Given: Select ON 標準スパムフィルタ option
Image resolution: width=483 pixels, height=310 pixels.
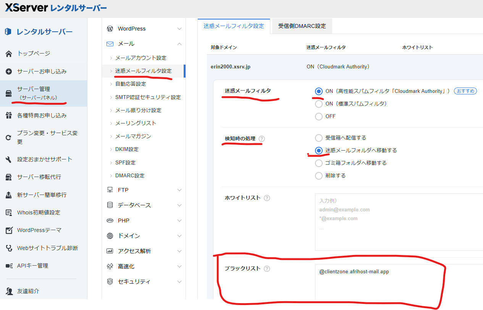Looking at the screenshot, I should click(x=319, y=104).
